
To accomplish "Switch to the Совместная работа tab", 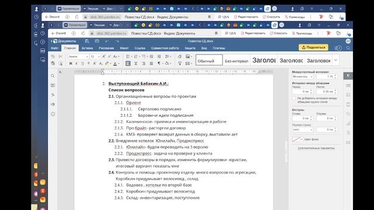I will 165,48.
